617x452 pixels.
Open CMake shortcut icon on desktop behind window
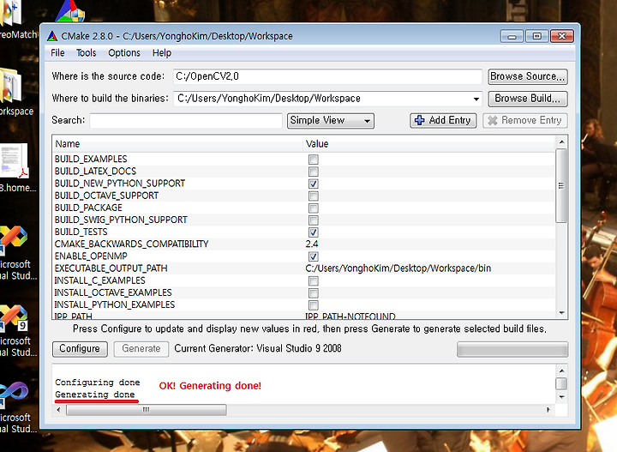pos(69,10)
